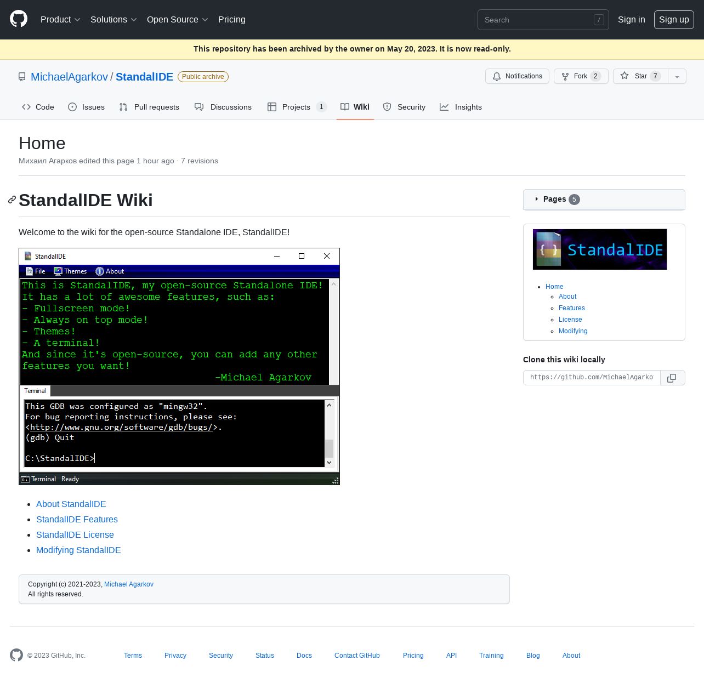704x689 pixels.
Task: Focus the GitHub search field
Action: point(543,20)
